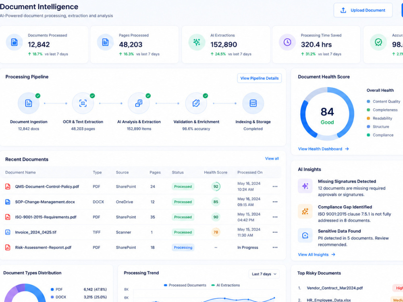Open more options for QMS-Document-Control-Policy.pdf
This screenshot has height=302, width=403.
[275, 186]
